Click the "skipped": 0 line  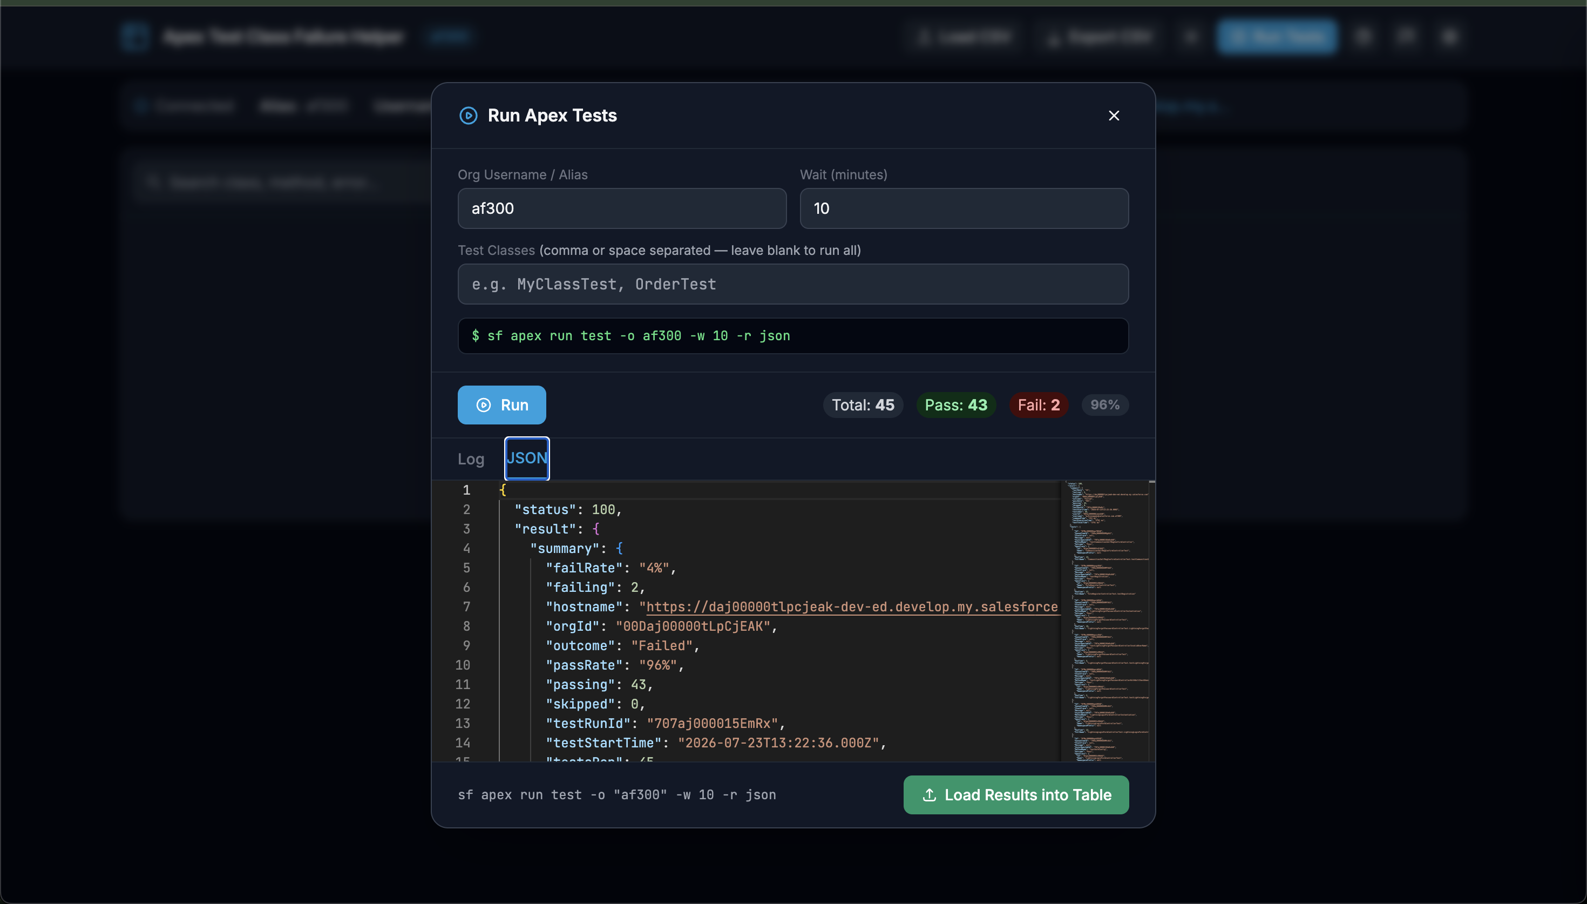(x=595, y=704)
